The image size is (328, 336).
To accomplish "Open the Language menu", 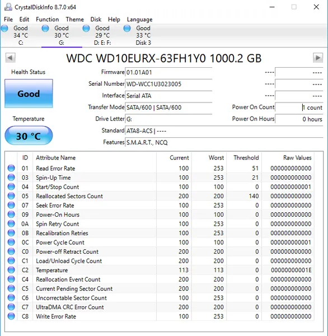I will [139, 20].
